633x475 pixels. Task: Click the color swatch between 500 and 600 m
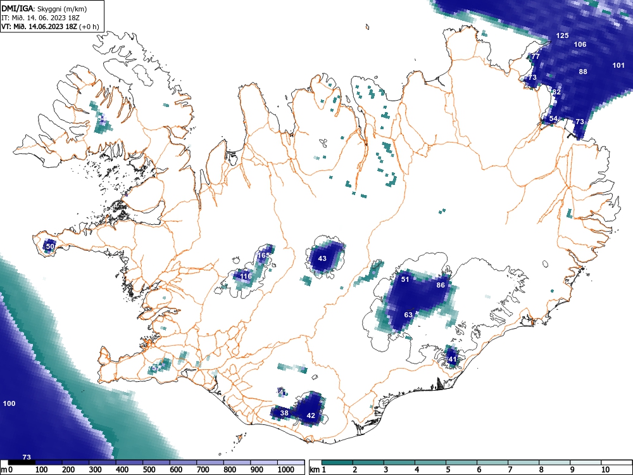[156, 462]
